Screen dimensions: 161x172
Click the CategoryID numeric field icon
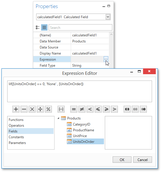click(69, 124)
